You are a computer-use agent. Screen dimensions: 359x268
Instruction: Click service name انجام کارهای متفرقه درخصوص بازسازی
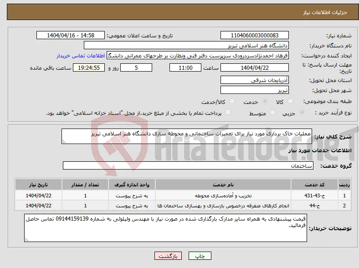(x=223, y=206)
